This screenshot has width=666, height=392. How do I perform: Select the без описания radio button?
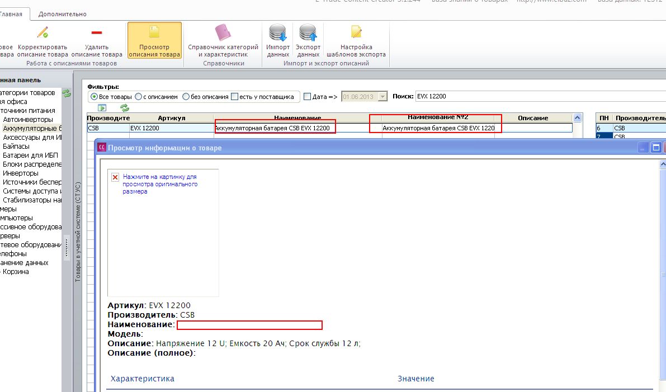[x=186, y=97]
